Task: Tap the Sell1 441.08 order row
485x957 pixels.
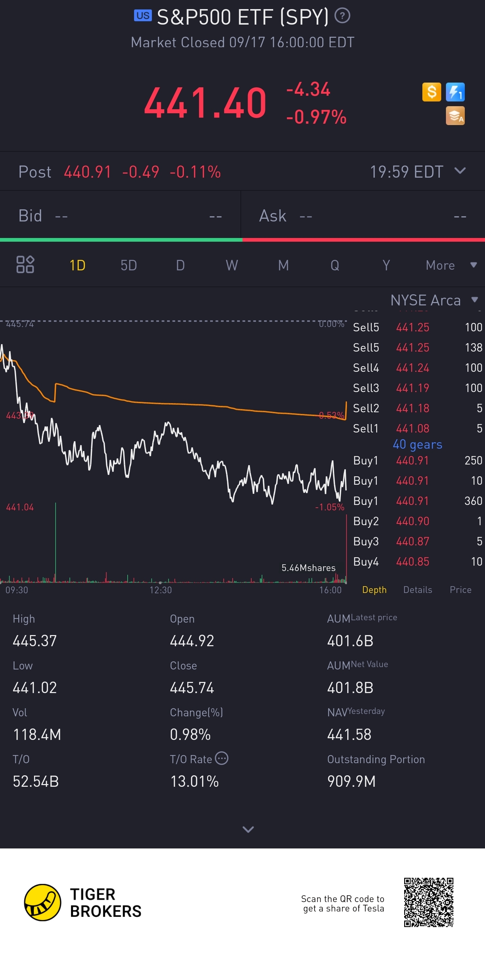Action: coord(417,428)
